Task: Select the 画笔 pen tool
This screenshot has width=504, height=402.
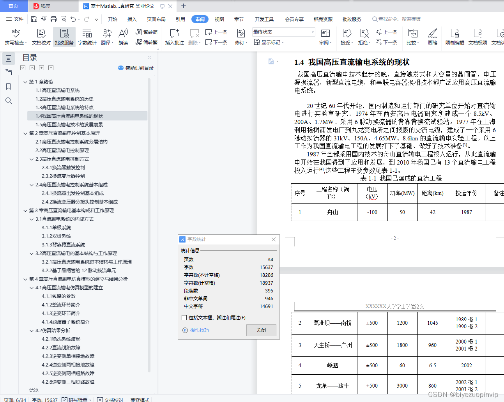Action: 433,37
